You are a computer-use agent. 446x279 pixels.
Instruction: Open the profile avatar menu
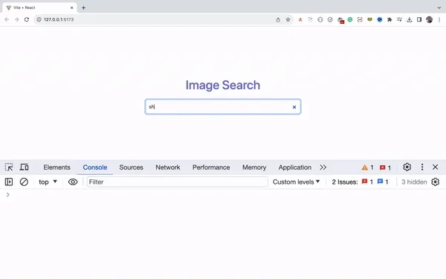[429, 19]
